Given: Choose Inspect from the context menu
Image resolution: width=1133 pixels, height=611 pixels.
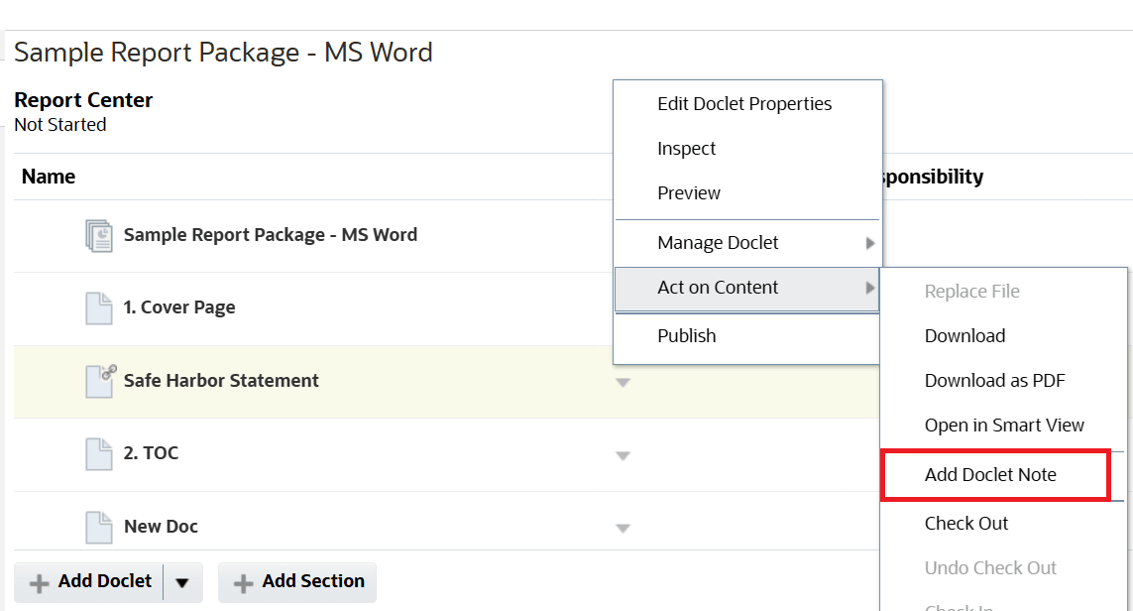Looking at the screenshot, I should pyautogui.click(x=686, y=148).
